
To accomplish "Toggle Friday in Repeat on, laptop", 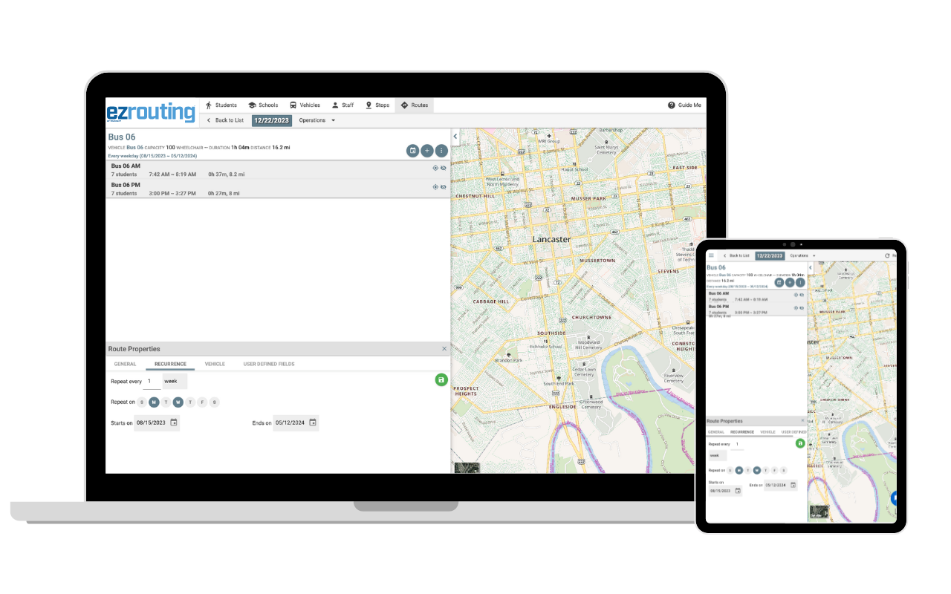I will point(202,402).
